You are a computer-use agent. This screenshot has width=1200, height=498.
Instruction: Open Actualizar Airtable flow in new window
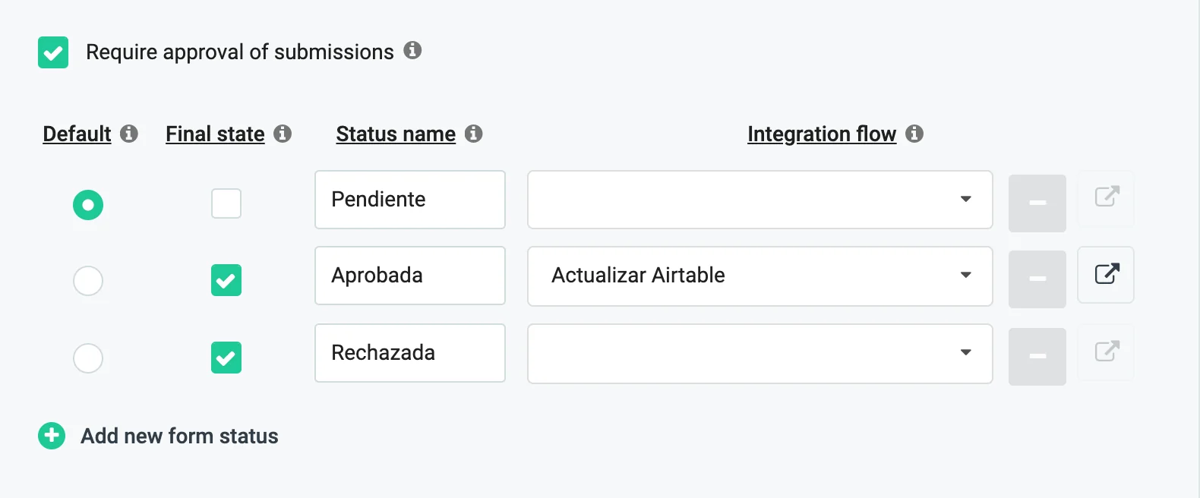1106,274
